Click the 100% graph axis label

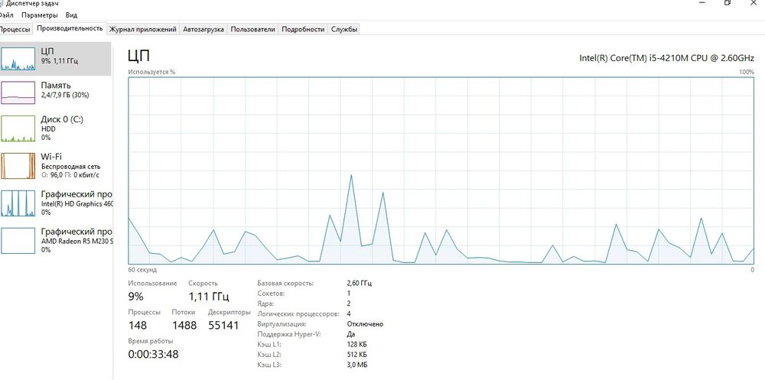(x=747, y=72)
